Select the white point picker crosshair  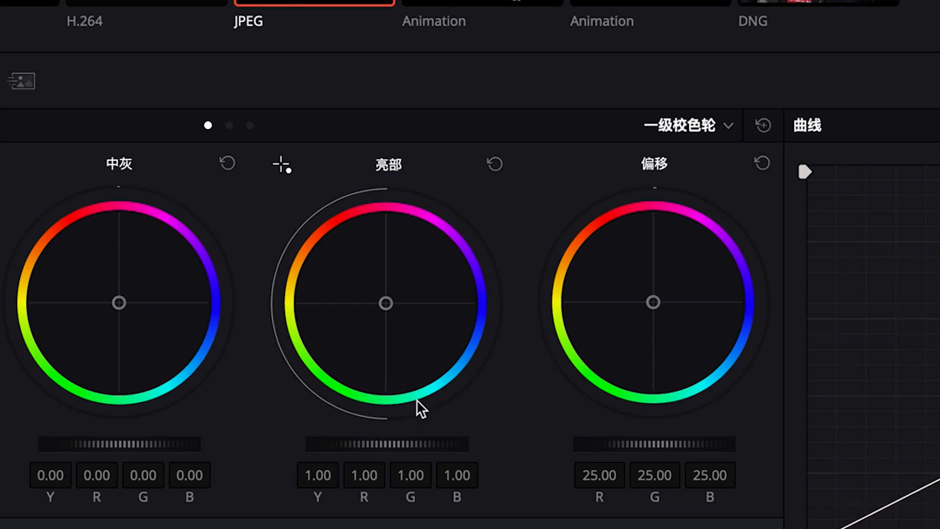(282, 165)
